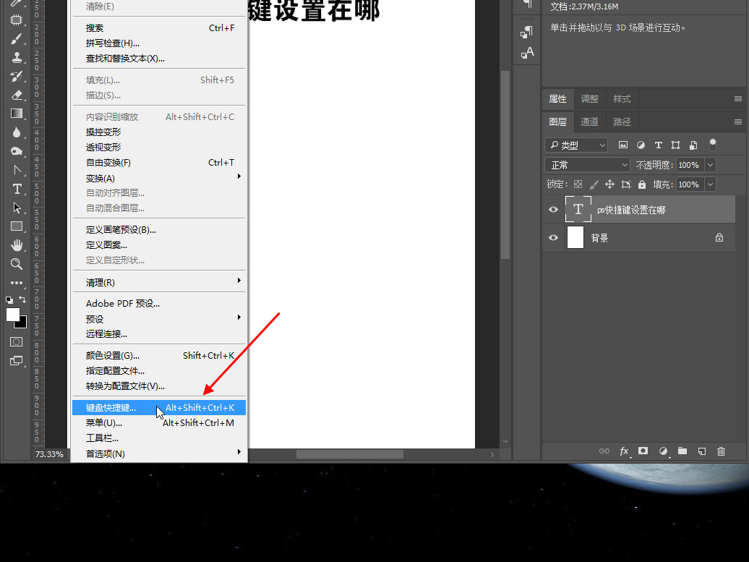
Task: Toggle the adjustment layer filter
Action: 641,145
